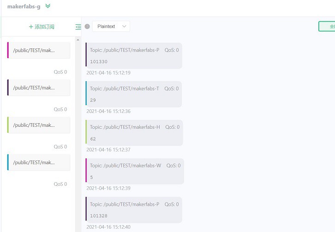Image resolution: width=335 pixels, height=232 pixels.
Task: Select the magenta-marked subscription topic
Action: coord(39,50)
